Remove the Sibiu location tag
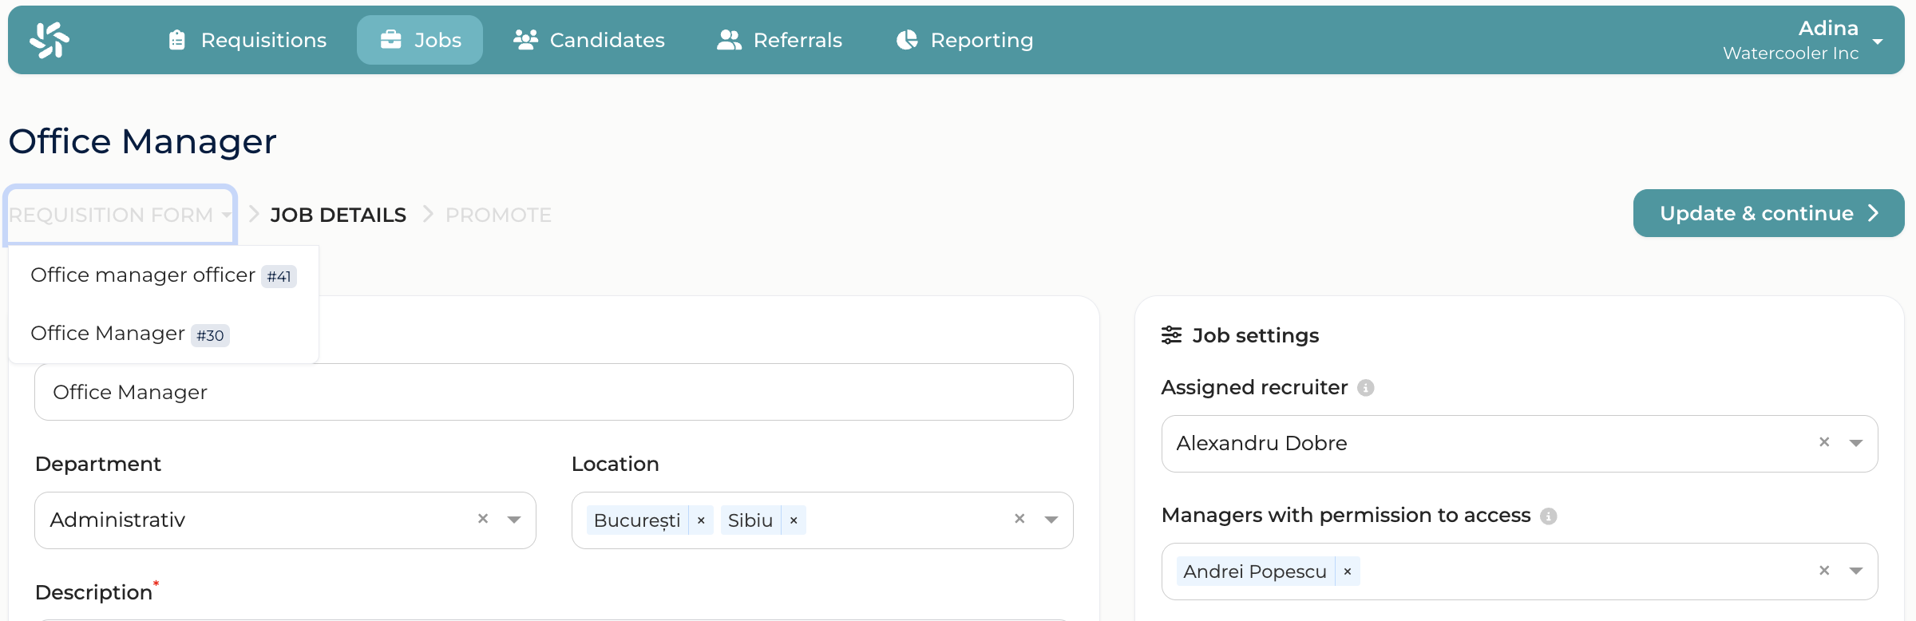 tap(794, 520)
